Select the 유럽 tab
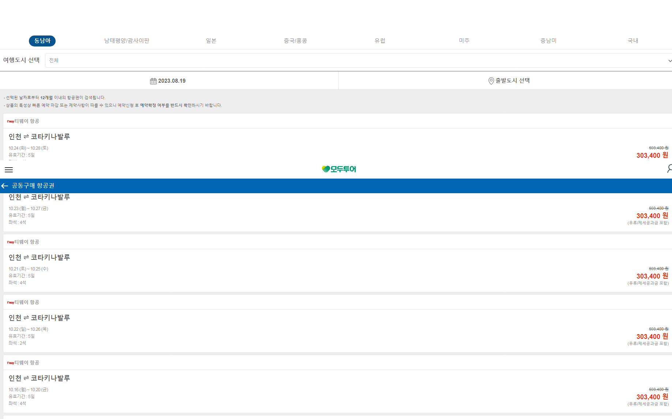The height and width of the screenshot is (419, 672). point(380,41)
